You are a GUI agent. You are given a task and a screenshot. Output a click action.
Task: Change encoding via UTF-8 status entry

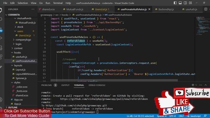tap(172, 116)
